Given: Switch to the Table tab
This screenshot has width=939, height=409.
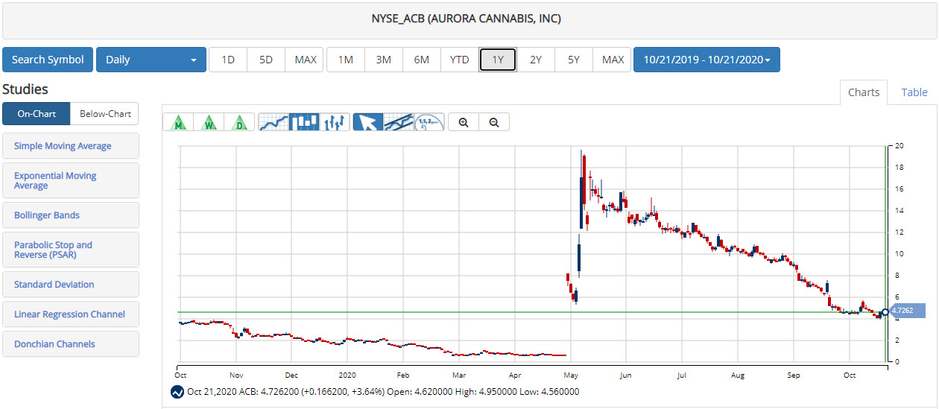Looking at the screenshot, I should tap(914, 92).
